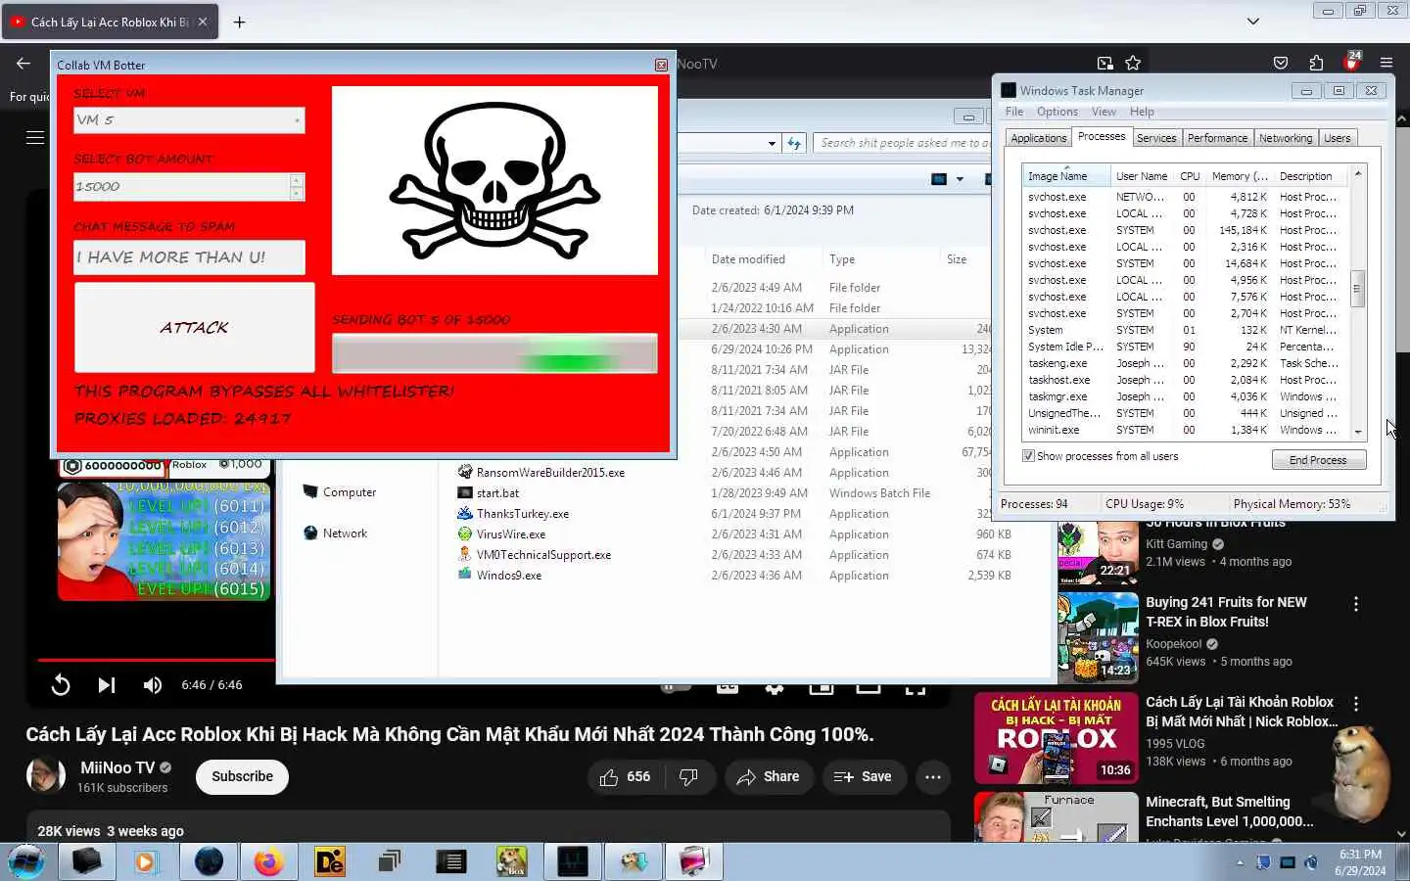This screenshot has width=1410, height=881.
Task: Open options for Buying 241 Fruits video
Action: (x=1356, y=604)
